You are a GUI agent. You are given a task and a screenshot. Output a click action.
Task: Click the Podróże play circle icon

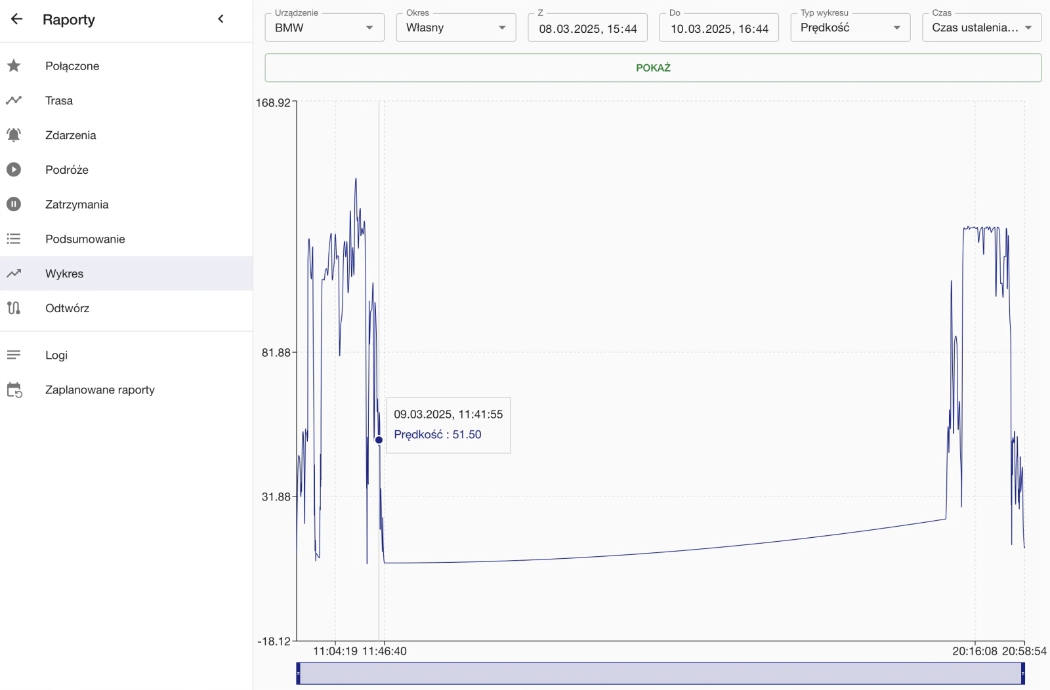click(x=14, y=170)
